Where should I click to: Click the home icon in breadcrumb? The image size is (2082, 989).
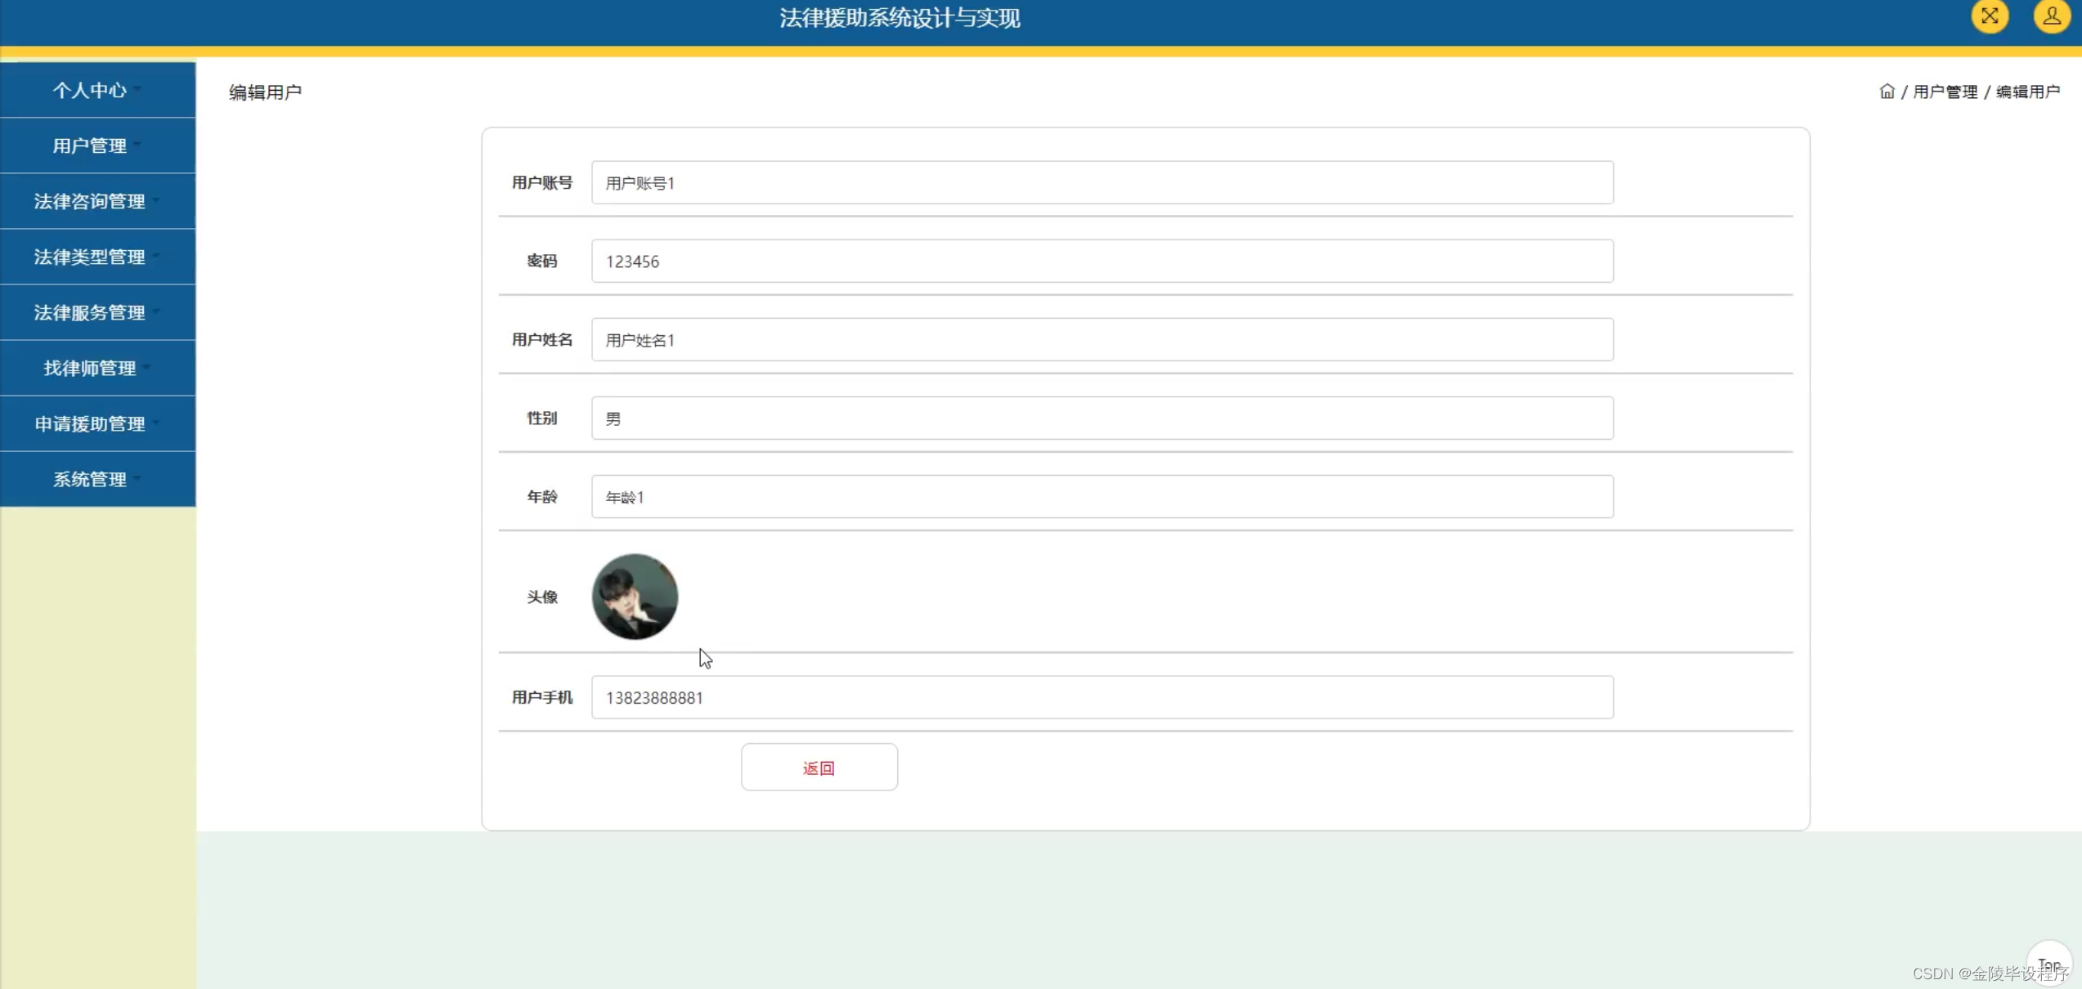(x=1887, y=92)
